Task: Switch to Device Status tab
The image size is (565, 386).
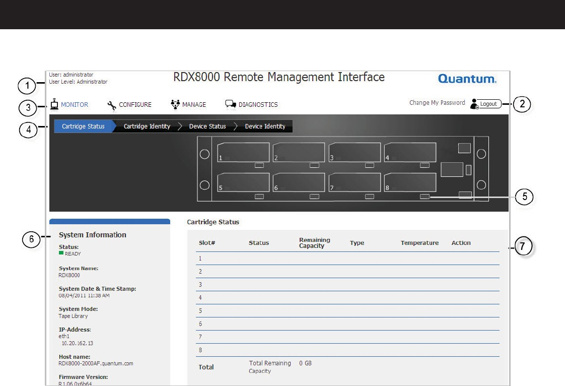Action: (207, 126)
